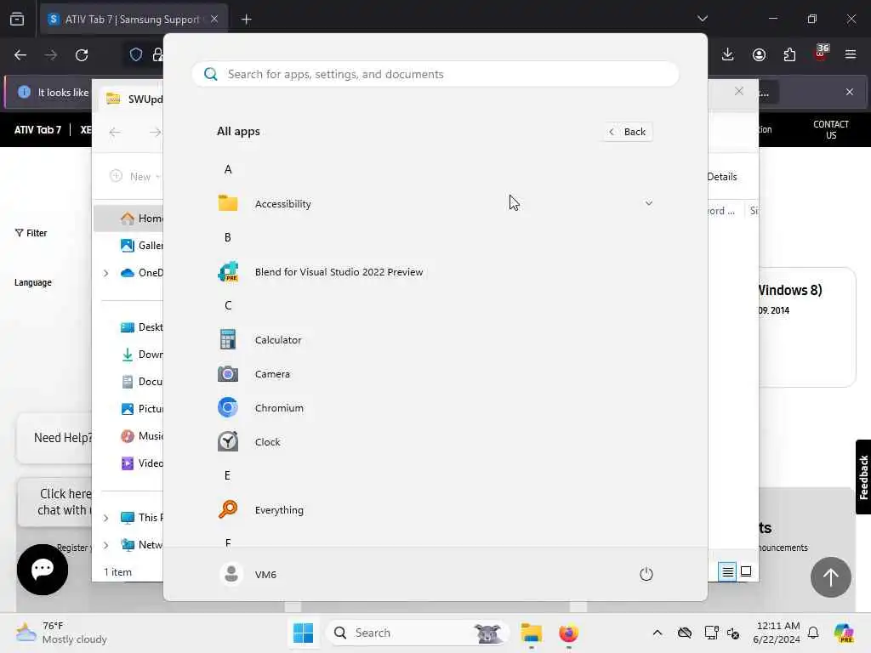Image resolution: width=871 pixels, height=653 pixels.
Task: Open the date and time panel
Action: pos(777,633)
